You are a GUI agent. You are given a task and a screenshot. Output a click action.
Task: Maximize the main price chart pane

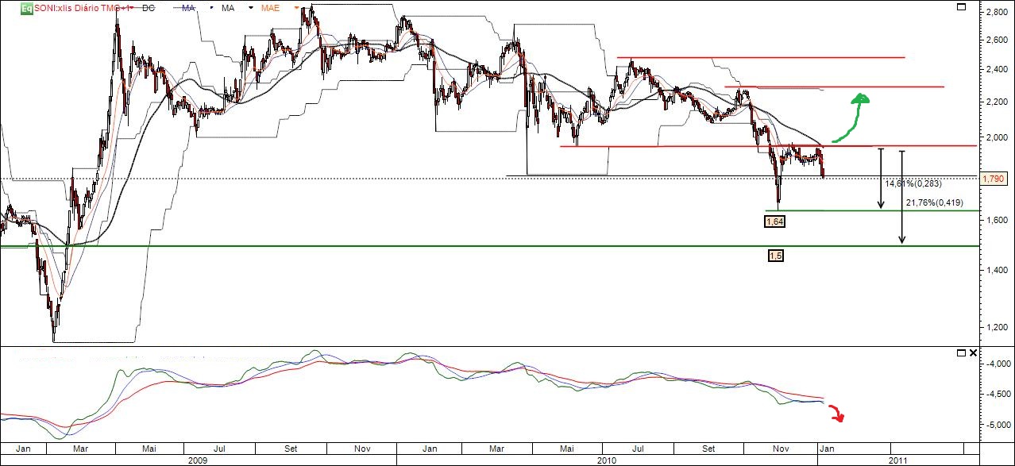[x=961, y=7]
